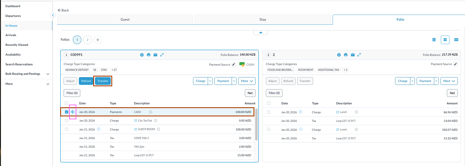465x166 pixels.
Task: Switch to the Stay tab
Action: point(263,19)
